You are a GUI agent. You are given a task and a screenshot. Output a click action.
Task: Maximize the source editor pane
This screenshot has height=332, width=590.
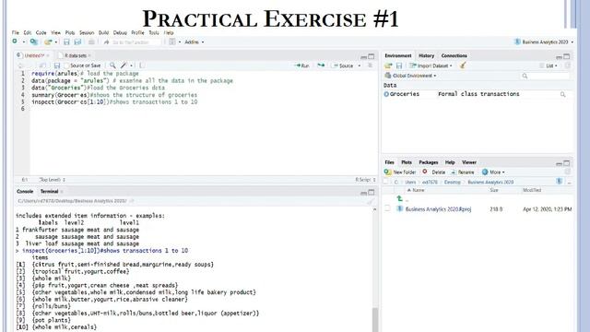click(x=372, y=56)
